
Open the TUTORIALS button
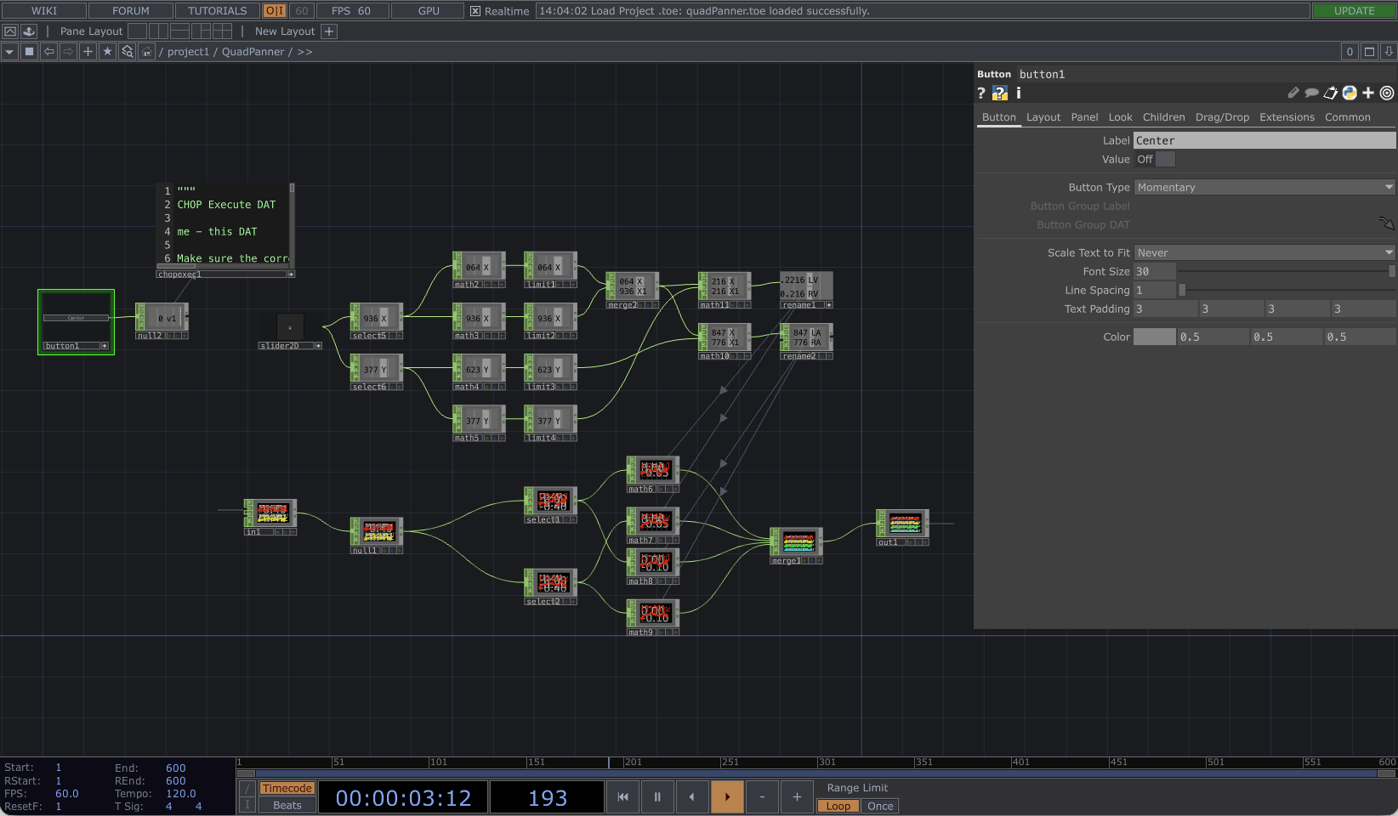click(217, 11)
